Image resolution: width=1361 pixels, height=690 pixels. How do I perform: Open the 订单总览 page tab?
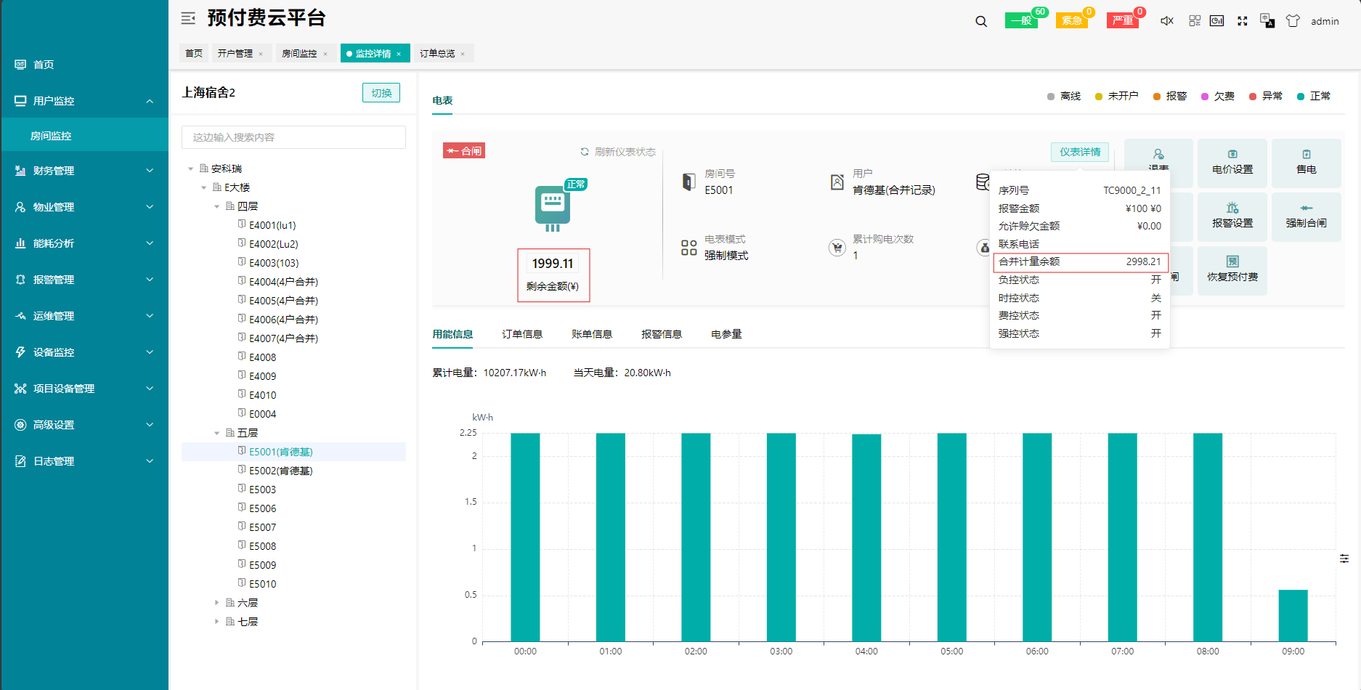click(x=437, y=54)
